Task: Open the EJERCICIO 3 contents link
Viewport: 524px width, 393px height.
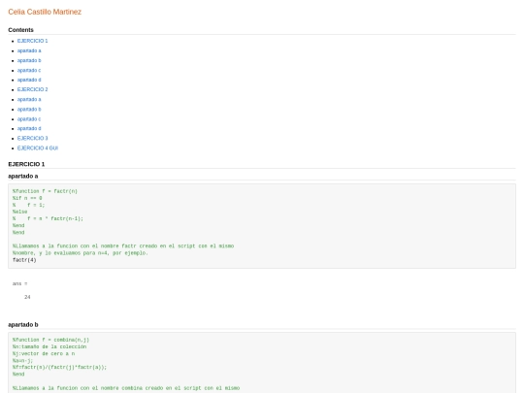Action: coord(32,138)
